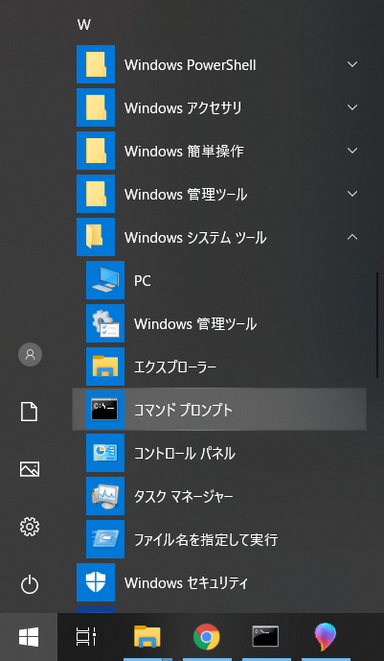The image size is (384, 661).
Task: Click the Windows 簡単操作 folder icon
Action: (x=96, y=151)
